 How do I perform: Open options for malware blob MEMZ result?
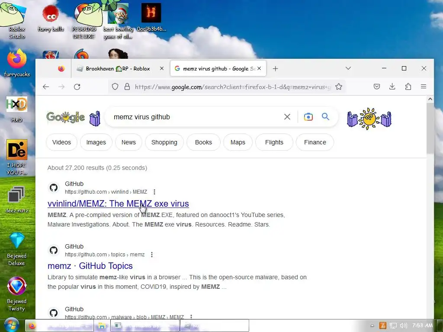(191, 317)
